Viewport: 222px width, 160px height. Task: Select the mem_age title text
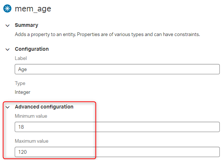pos(33,9)
